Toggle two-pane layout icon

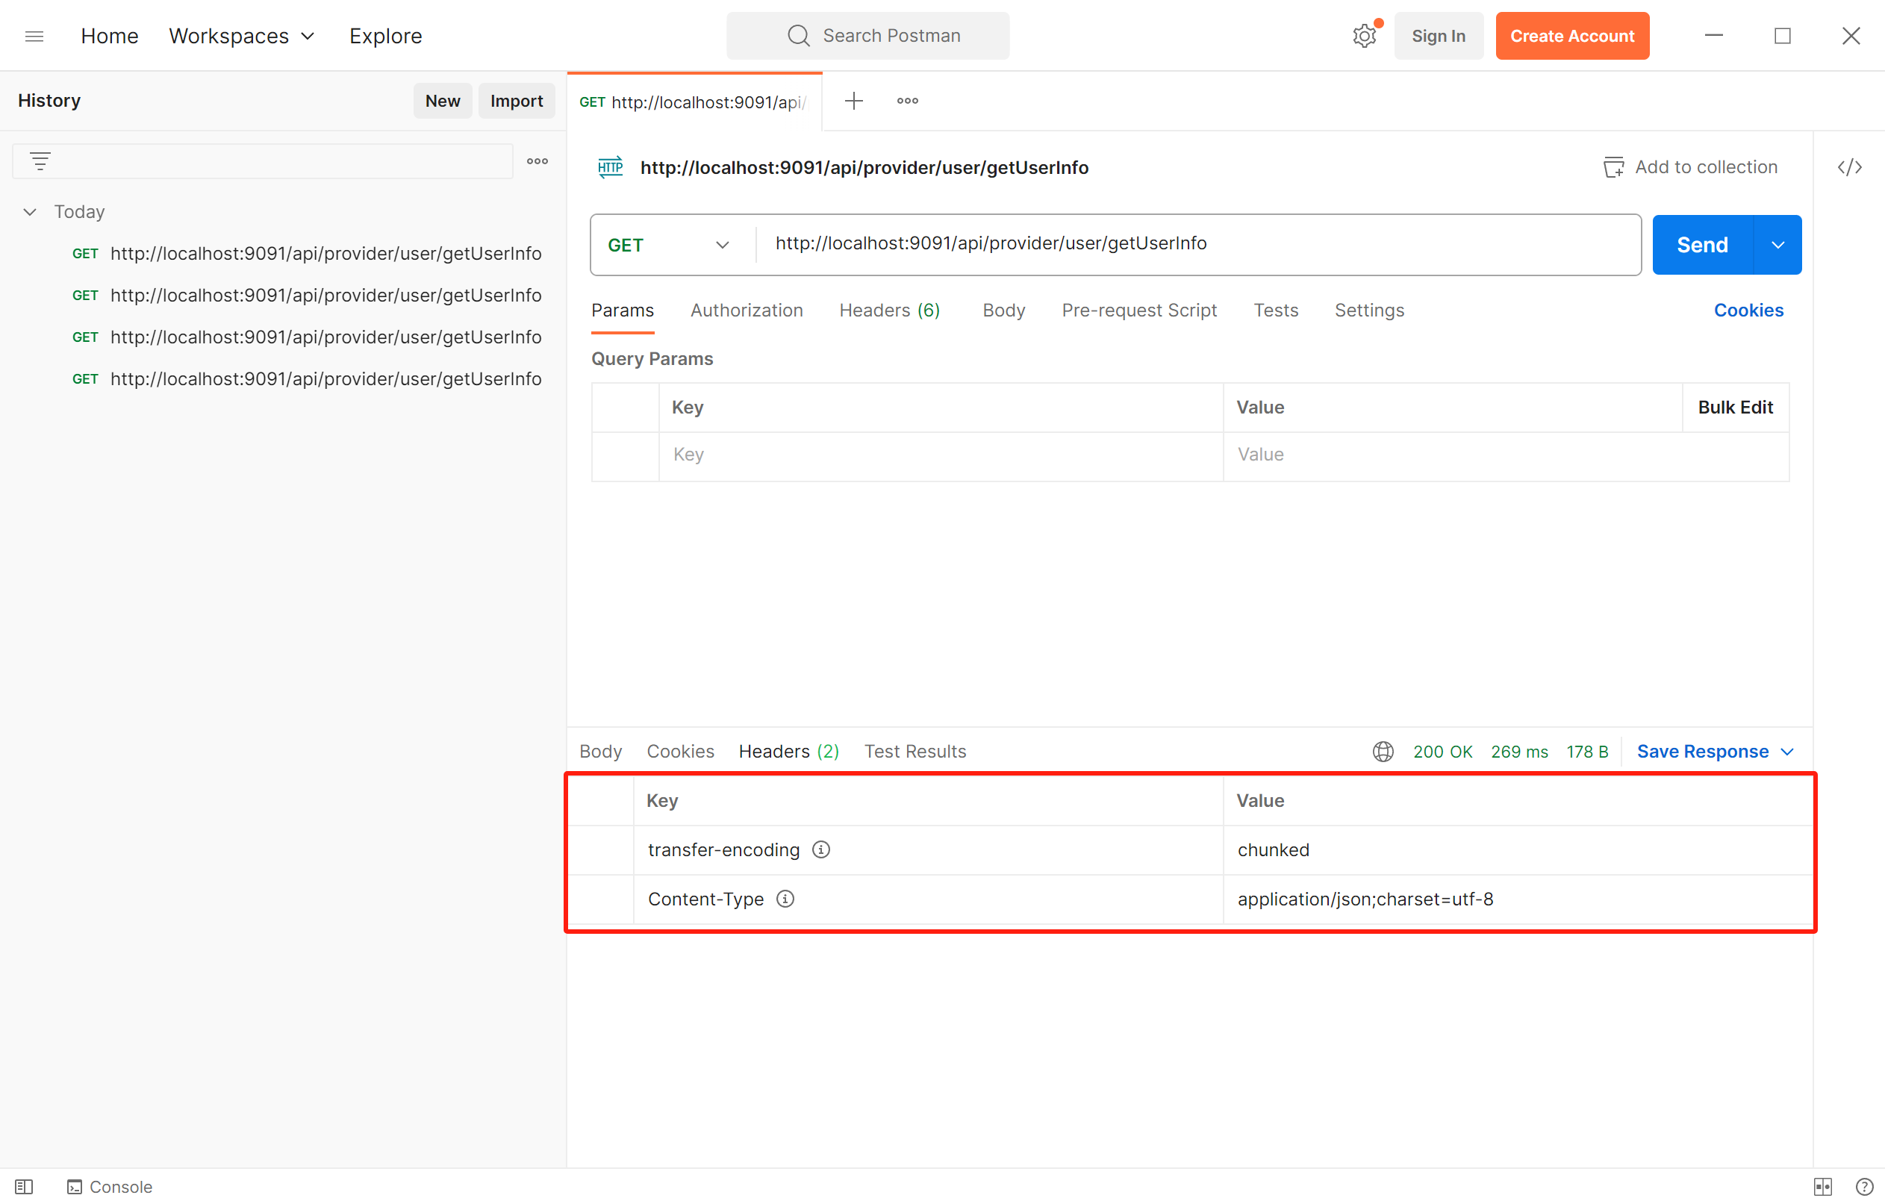pyautogui.click(x=1822, y=1187)
